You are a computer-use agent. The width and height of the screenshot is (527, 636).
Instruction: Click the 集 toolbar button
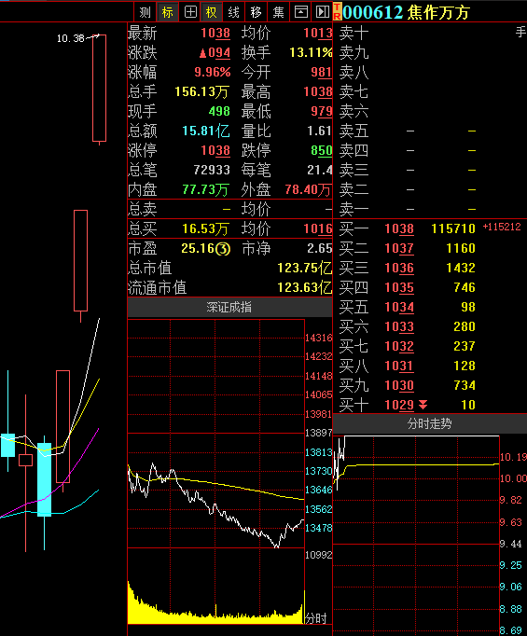pos(278,12)
